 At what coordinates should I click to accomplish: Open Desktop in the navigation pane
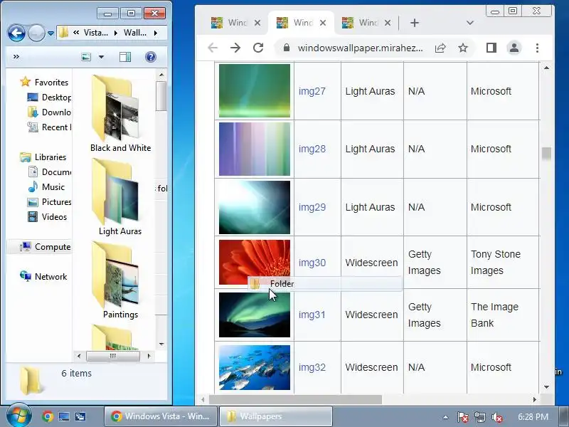pyautogui.click(x=49, y=97)
